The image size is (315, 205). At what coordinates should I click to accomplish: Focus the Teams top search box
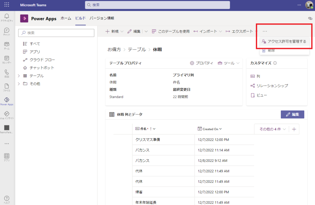click(157, 5)
